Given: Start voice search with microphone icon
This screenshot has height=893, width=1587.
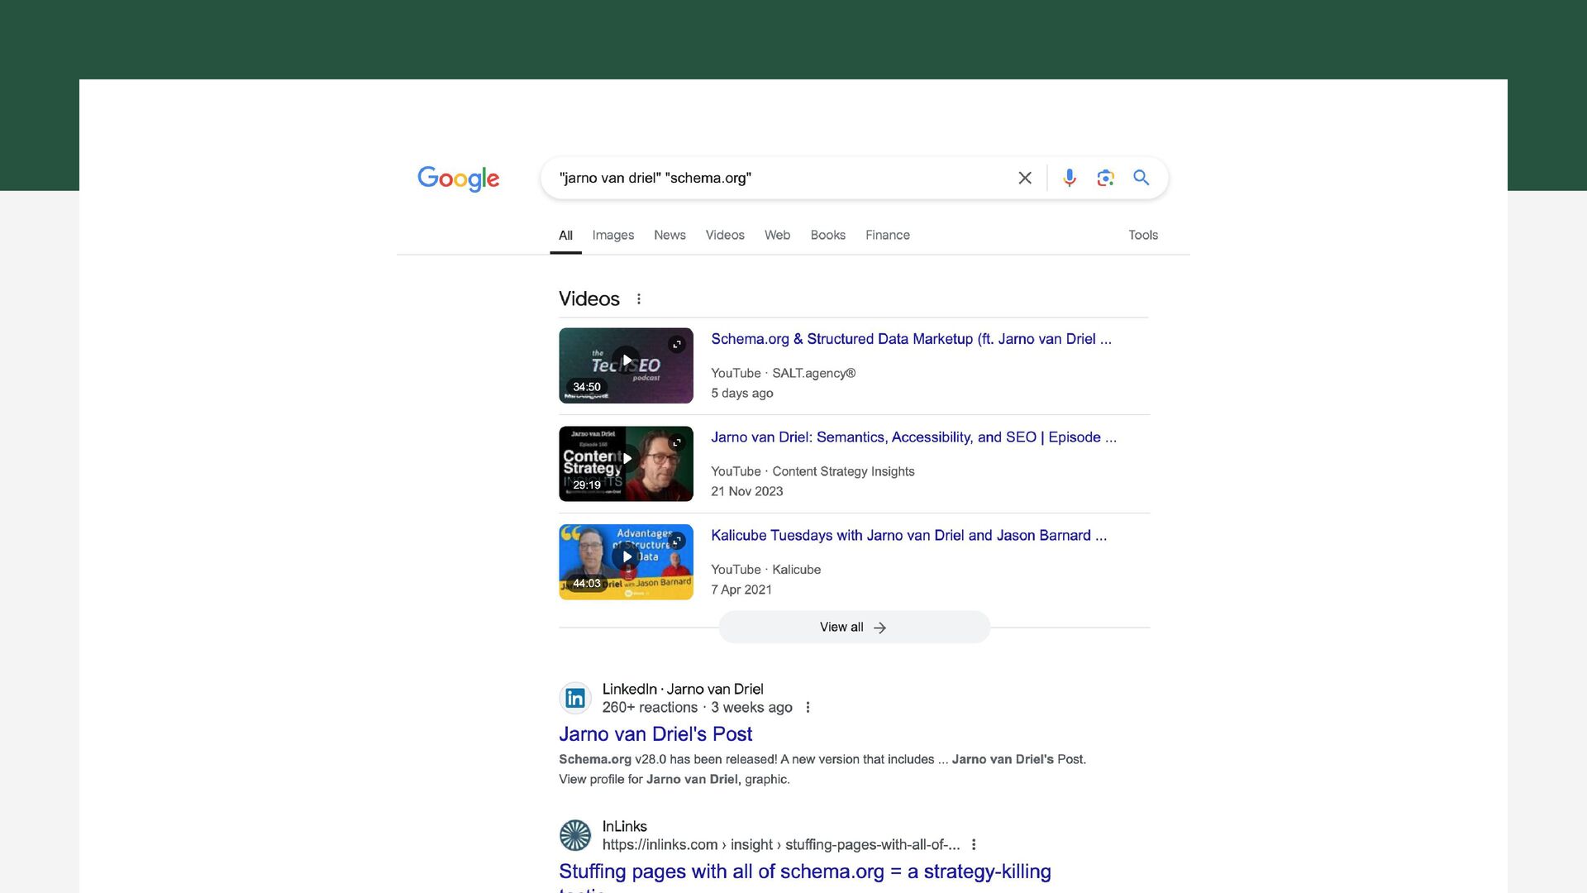Looking at the screenshot, I should (1070, 178).
